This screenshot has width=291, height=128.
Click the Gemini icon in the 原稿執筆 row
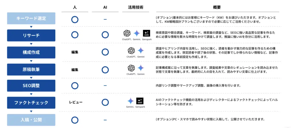click(x=141, y=68)
